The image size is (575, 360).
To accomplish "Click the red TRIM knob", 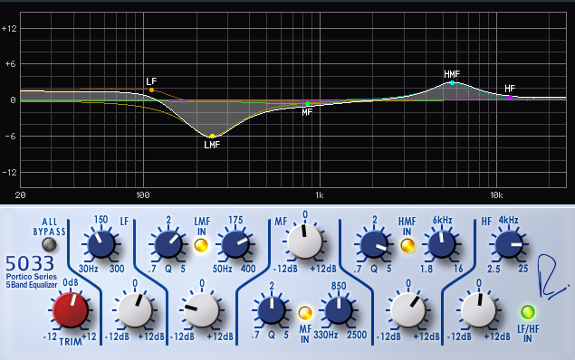I will click(71, 310).
